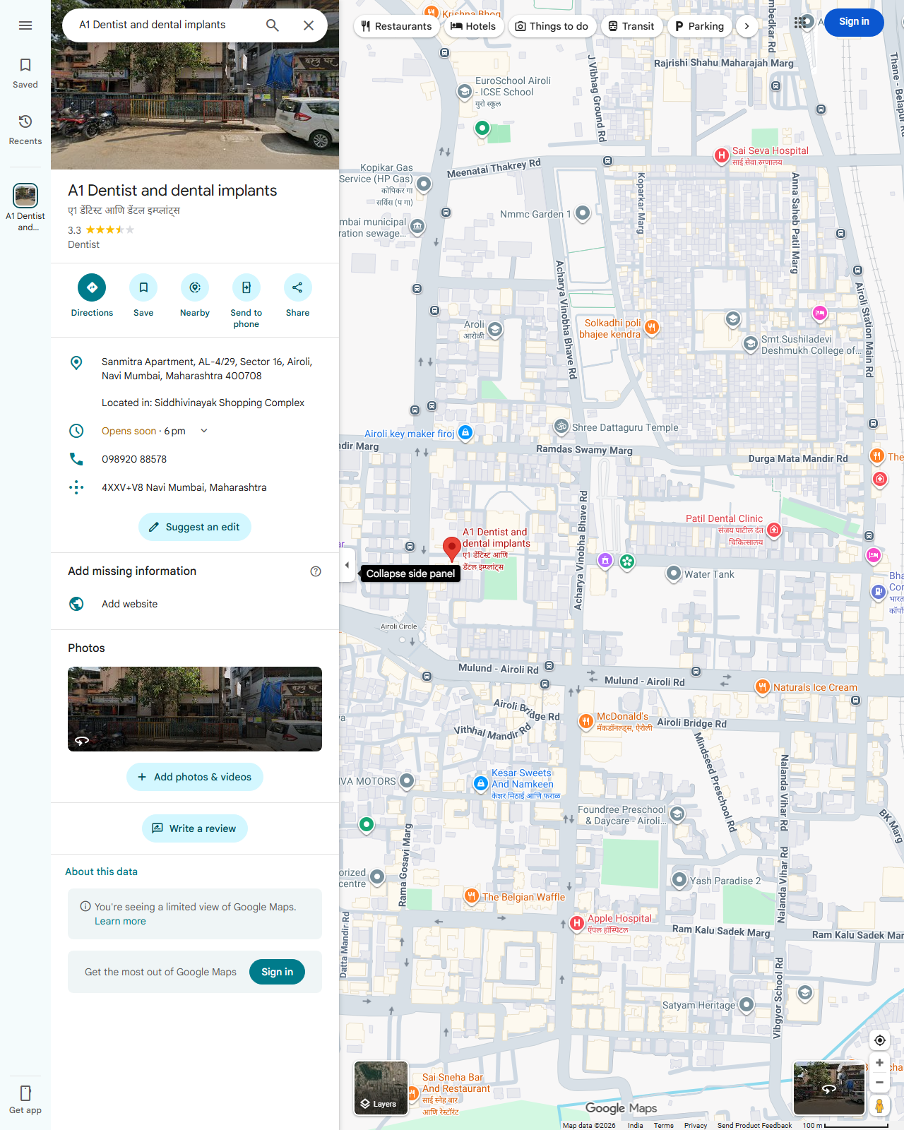The image size is (904, 1130).
Task: Show more category chips arrow
Action: click(747, 26)
